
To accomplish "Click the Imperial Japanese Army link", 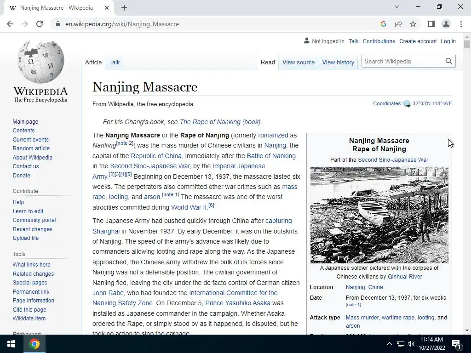I will [239, 166].
